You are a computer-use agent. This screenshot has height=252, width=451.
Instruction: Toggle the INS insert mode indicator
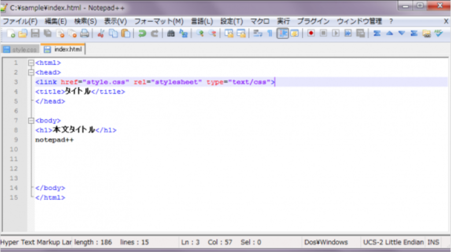click(433, 242)
